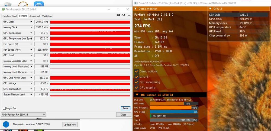Open the Memory Clock sensor dropdown
The height and width of the screenshot is (131, 271).
pyautogui.click(x=31, y=27)
